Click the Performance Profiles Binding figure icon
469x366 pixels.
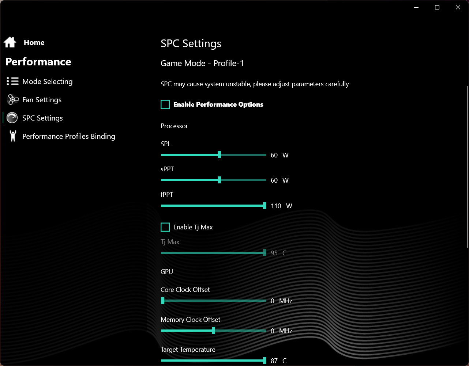click(x=13, y=136)
